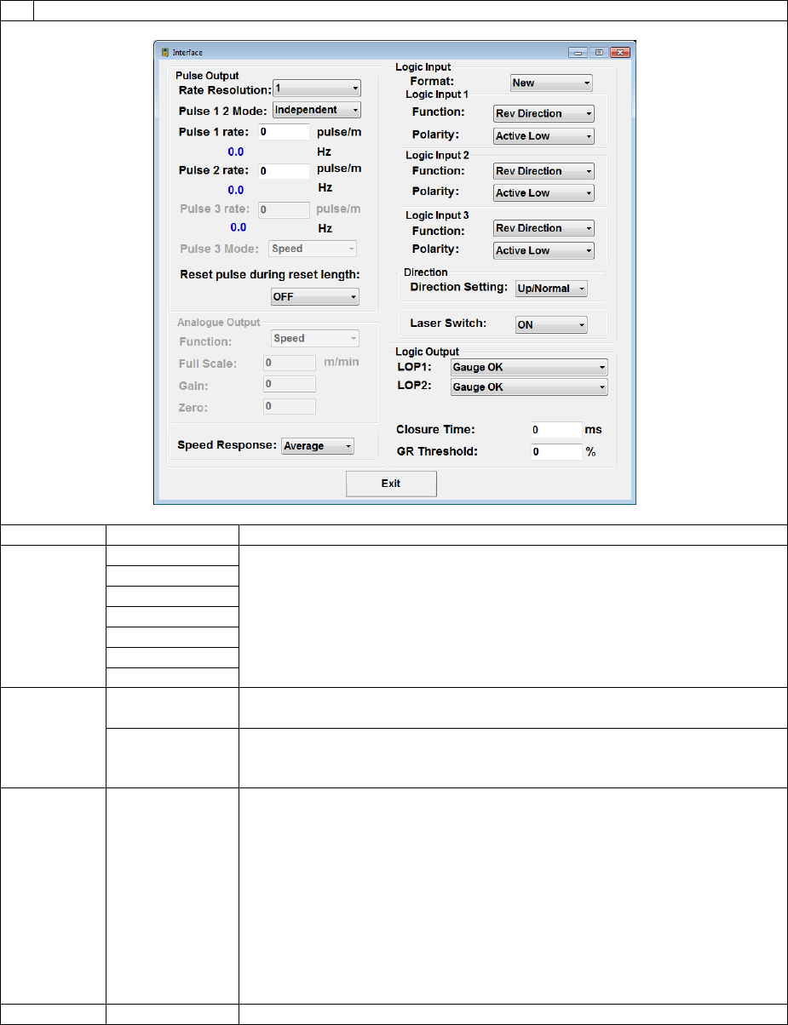Click the Exit button

click(391, 484)
